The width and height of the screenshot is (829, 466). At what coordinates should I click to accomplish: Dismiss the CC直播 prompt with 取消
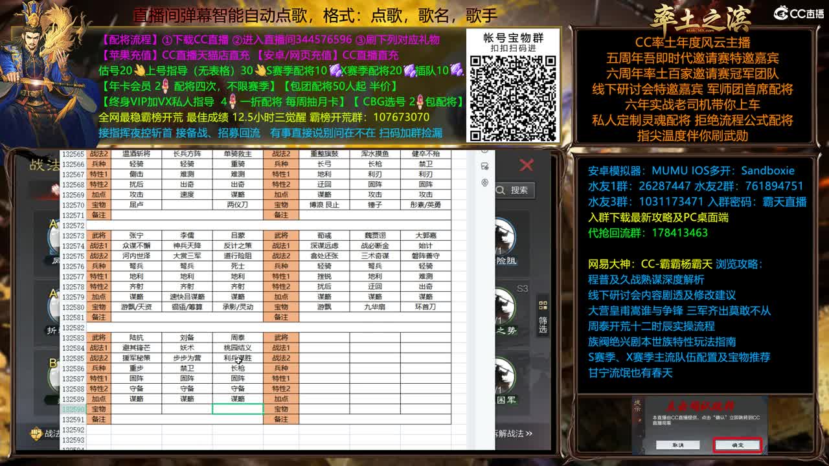[x=678, y=445]
